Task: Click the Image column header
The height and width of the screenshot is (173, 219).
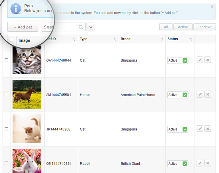Action: click(24, 41)
